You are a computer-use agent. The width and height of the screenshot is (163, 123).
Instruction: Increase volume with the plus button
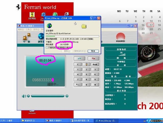[x=67, y=96]
